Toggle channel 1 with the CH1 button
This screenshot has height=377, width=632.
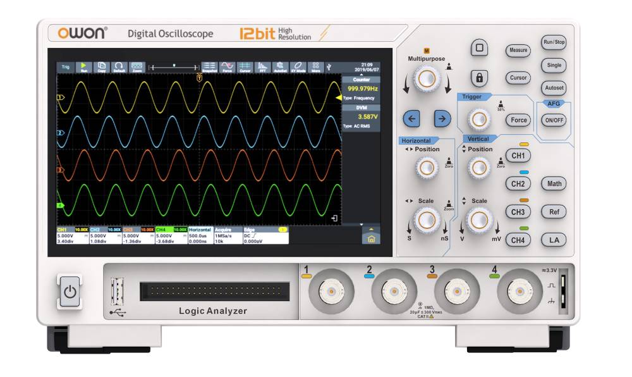click(x=518, y=156)
